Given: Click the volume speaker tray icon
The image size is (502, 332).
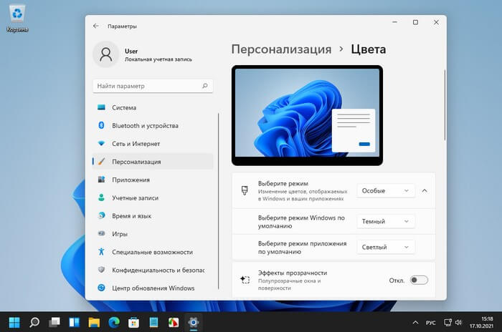Looking at the screenshot, I should [458, 323].
